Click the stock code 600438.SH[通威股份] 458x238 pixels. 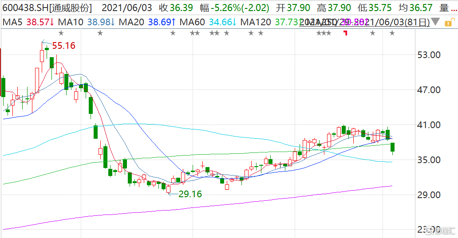click(47, 8)
